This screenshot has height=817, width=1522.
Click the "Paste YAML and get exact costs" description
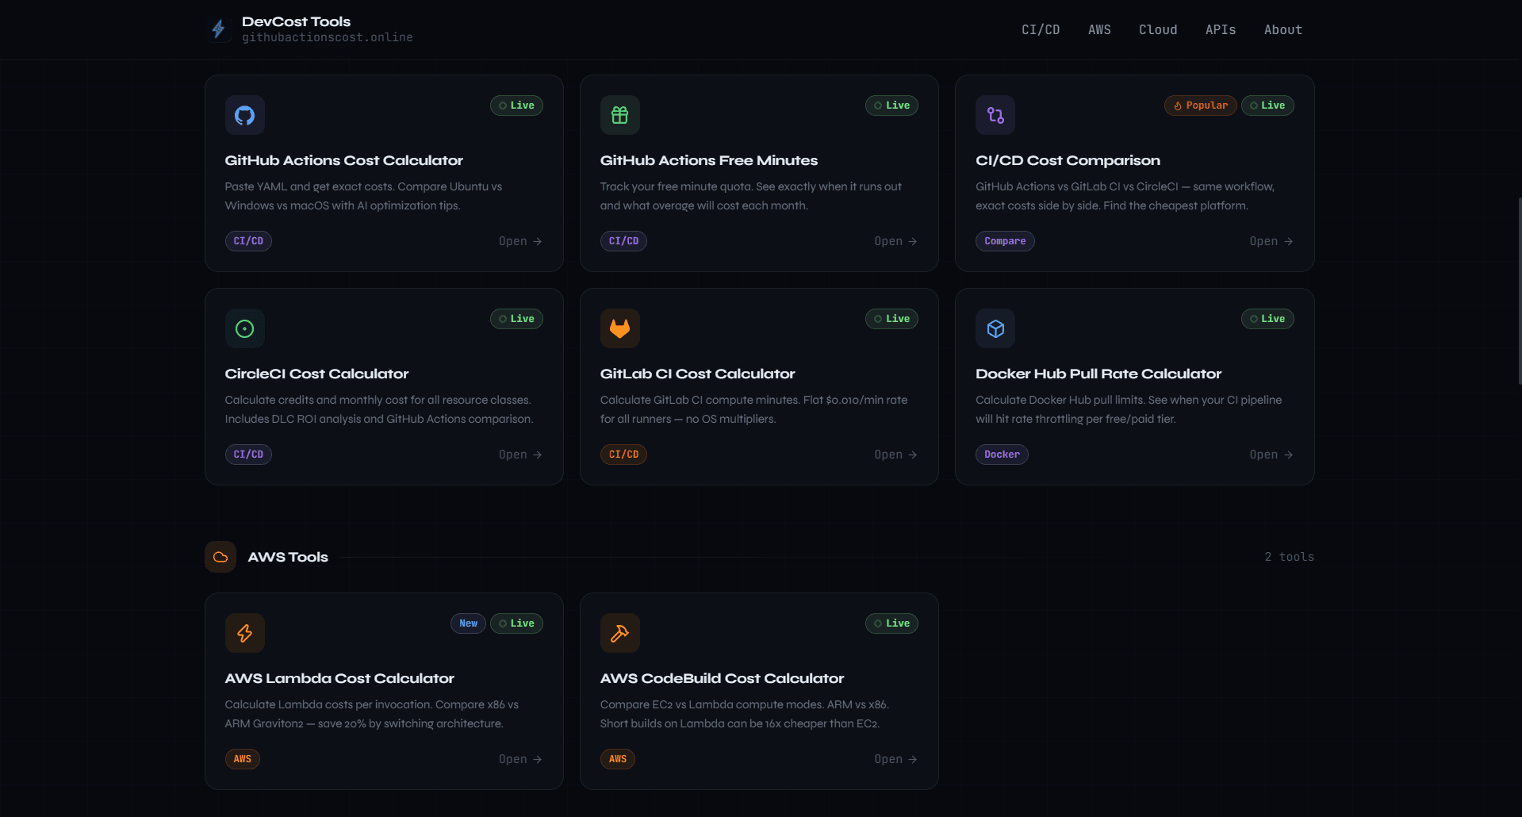point(363,196)
